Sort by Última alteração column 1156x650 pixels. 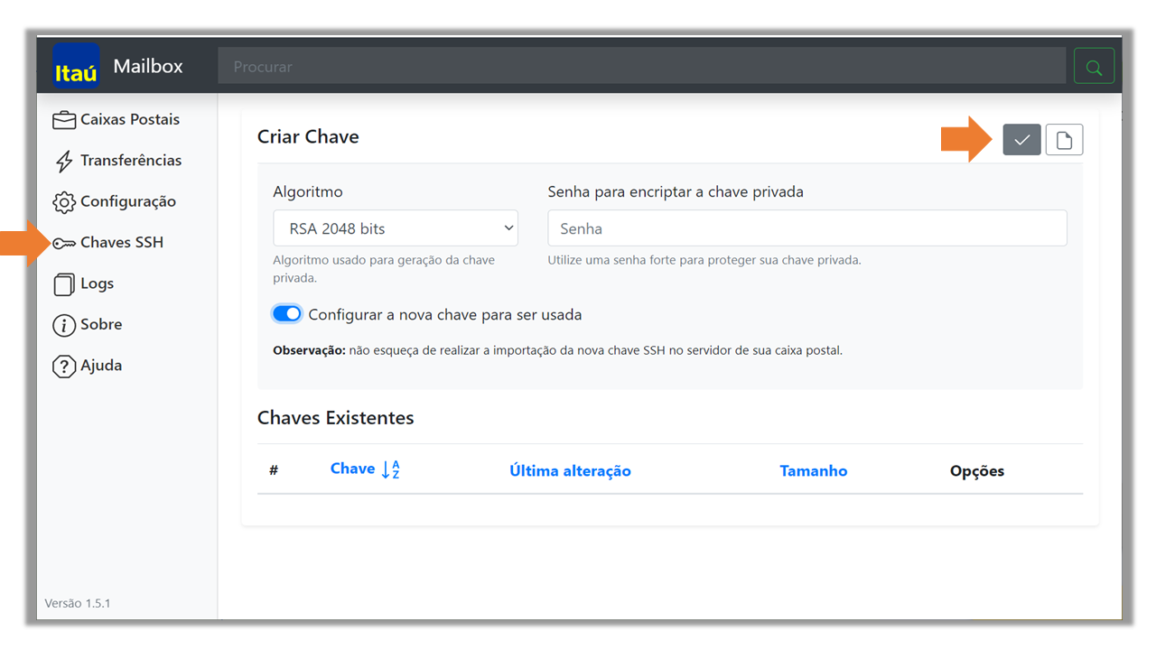point(570,471)
